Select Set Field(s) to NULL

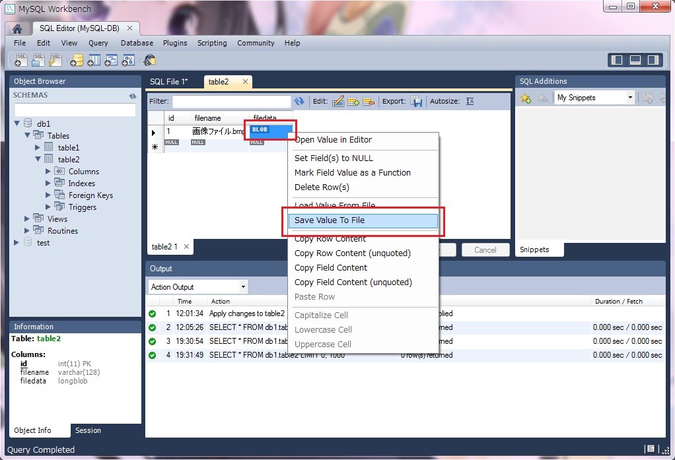pos(363,158)
